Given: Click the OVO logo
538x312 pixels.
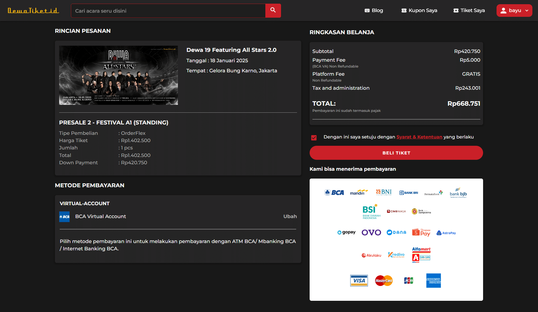Looking at the screenshot, I should 371,232.
